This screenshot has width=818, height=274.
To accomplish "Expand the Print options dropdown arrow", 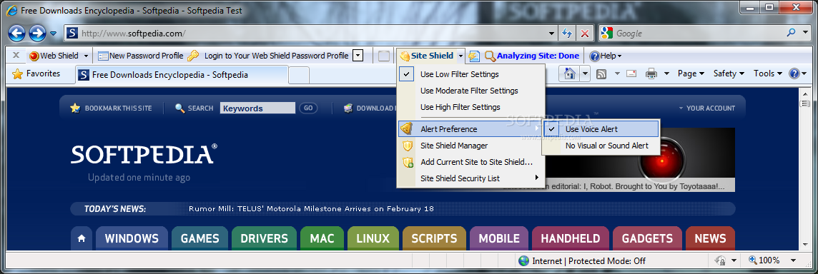I will [x=666, y=74].
